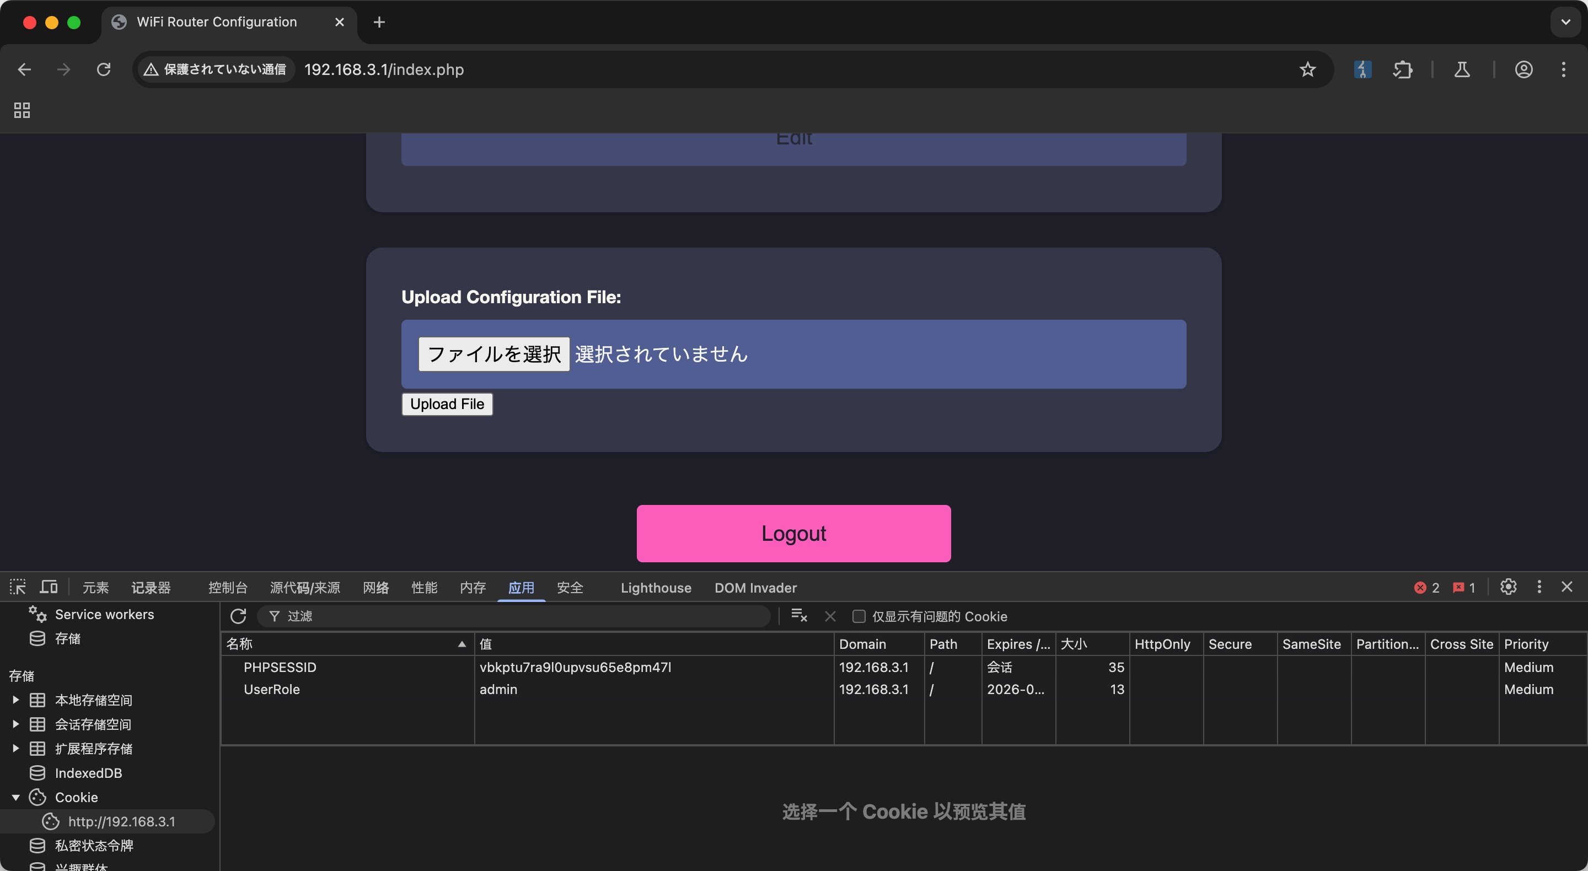Toggle the device toolbar icon
This screenshot has height=871, width=1588.
tap(49, 587)
